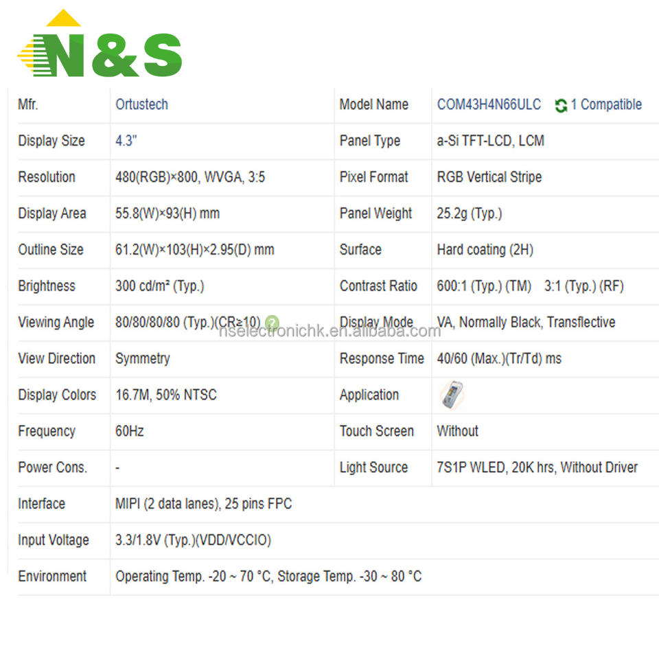This screenshot has width=659, height=659.
Task: Click the Touch Screen Without value
Action: point(457,431)
